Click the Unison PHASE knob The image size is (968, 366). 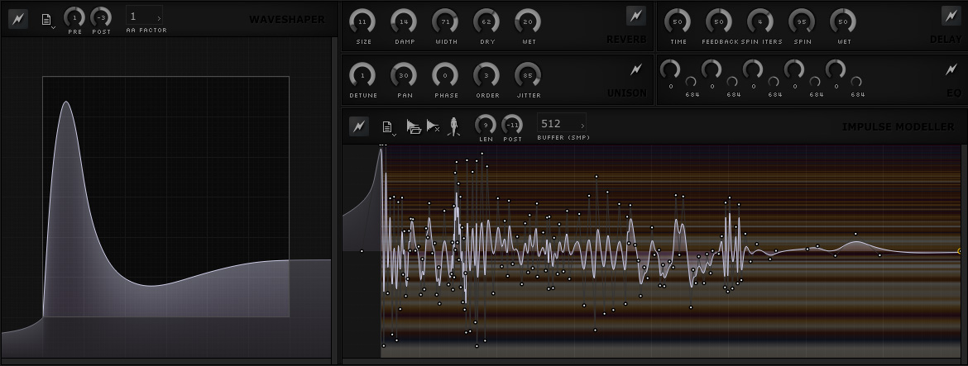tap(445, 75)
